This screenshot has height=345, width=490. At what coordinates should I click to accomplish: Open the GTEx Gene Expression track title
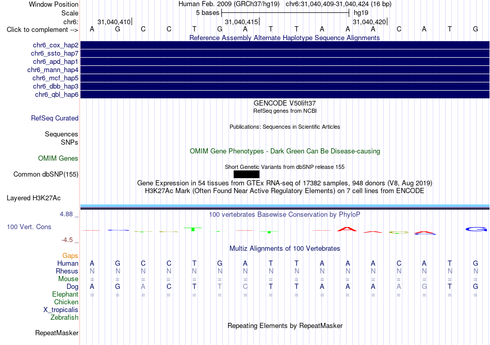(285, 183)
